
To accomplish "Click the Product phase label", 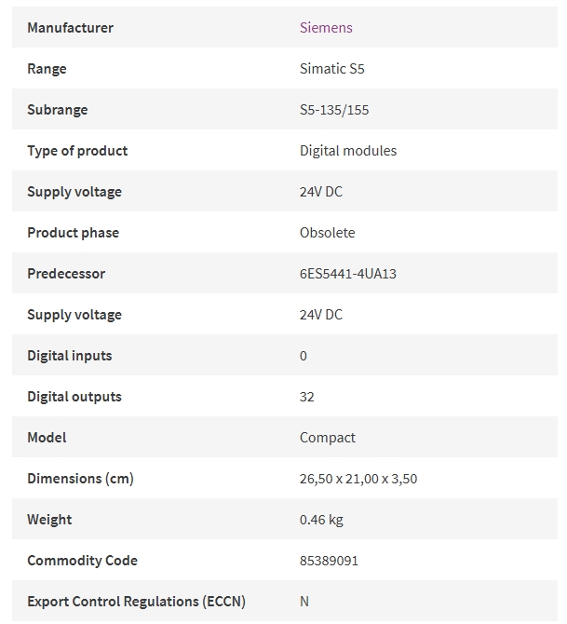I will tap(73, 233).
